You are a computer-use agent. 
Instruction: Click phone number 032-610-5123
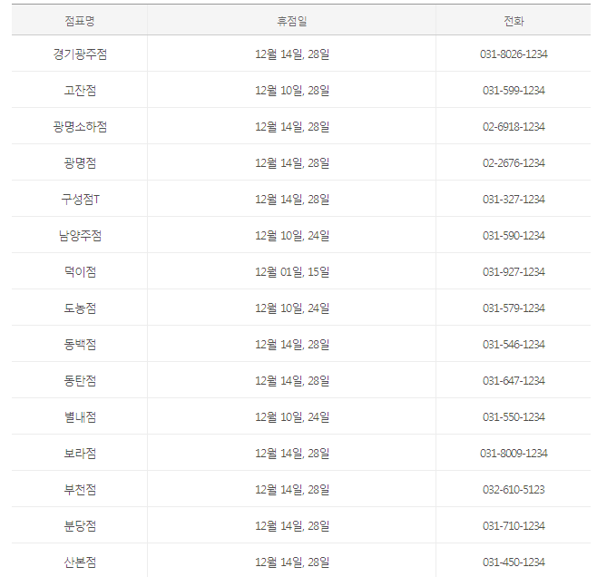click(x=514, y=490)
